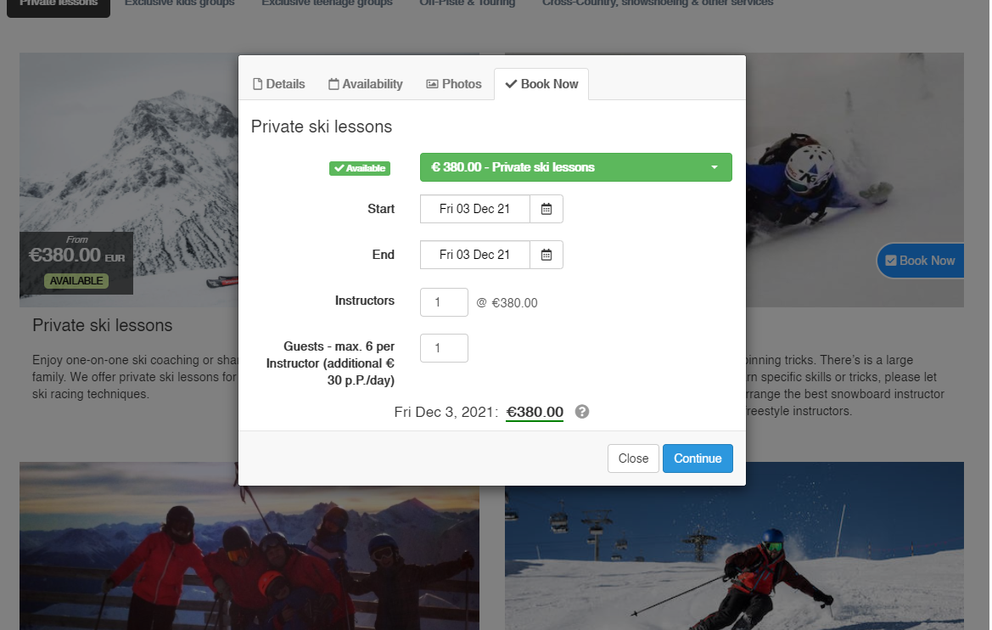Open the Private lessons category tab
The image size is (992, 630).
[59, 5]
